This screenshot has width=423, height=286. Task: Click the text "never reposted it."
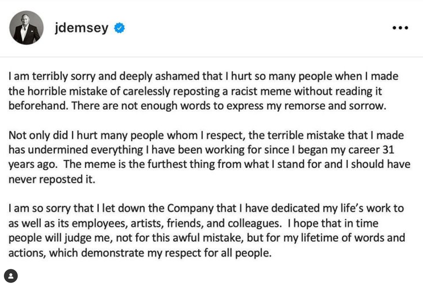click(52, 179)
